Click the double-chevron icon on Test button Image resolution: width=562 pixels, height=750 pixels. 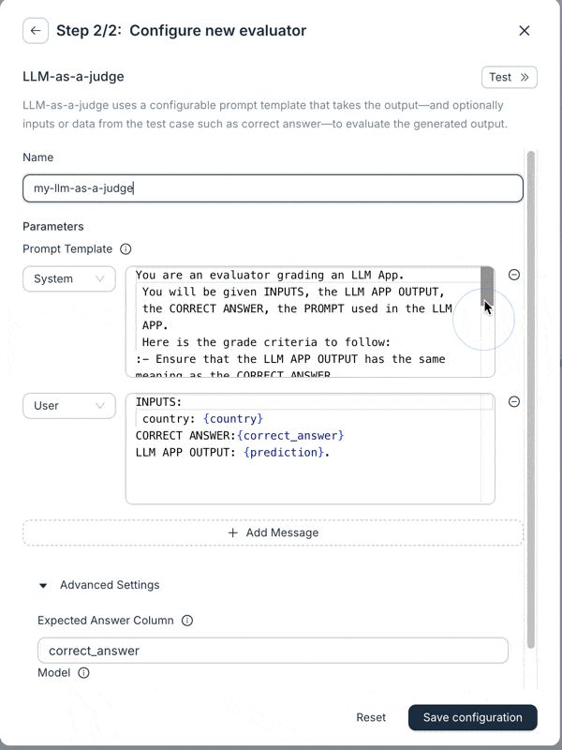524,78
